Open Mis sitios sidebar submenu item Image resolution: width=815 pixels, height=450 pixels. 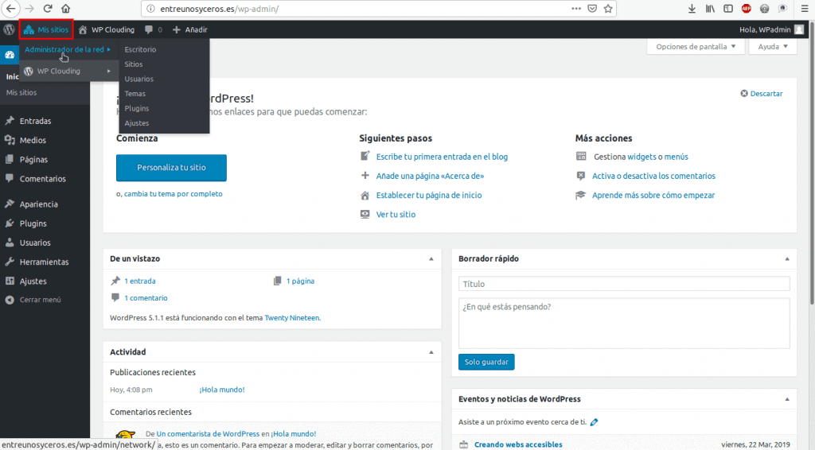click(21, 92)
